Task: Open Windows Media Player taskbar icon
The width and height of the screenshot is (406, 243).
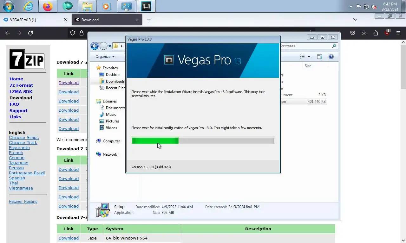Action: [107, 6]
